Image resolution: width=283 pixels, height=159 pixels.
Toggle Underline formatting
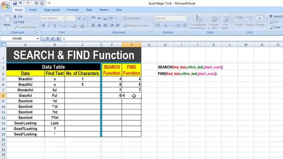[55, 26]
